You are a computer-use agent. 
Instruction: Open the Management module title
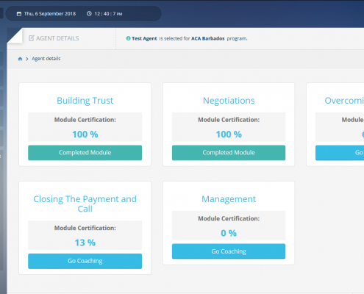point(229,199)
